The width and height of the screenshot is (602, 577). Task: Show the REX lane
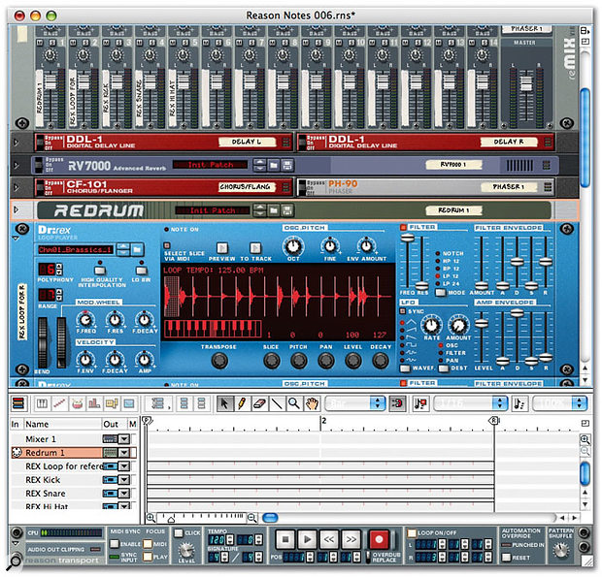pyautogui.click(x=59, y=403)
